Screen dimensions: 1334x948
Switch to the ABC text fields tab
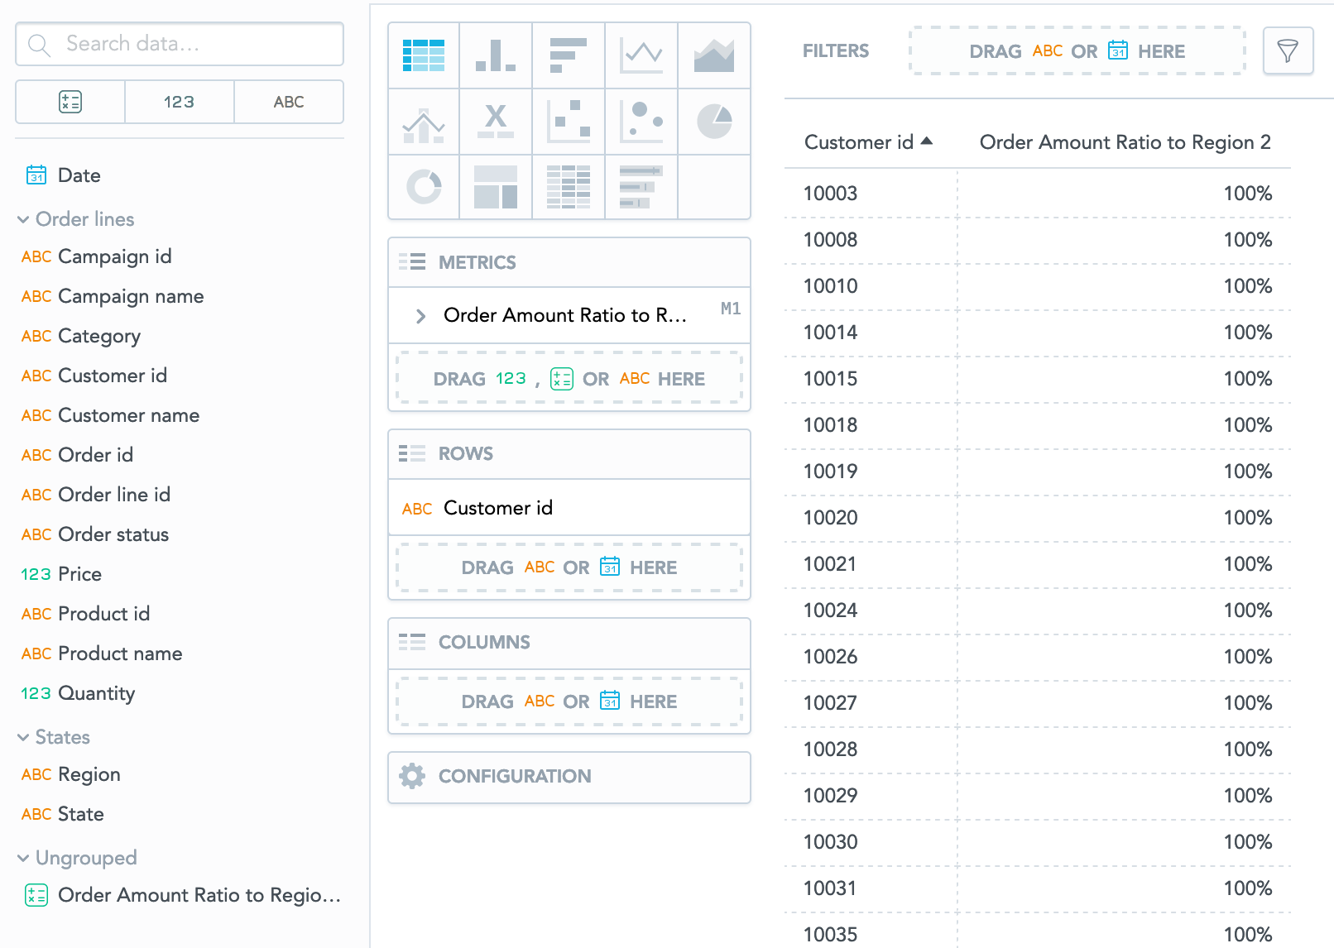click(x=288, y=101)
